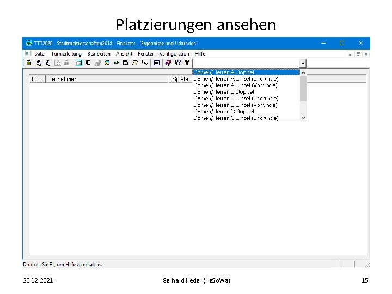The width and height of the screenshot is (392, 294).
Task: Click the Spiele column header
Action: pos(180,79)
